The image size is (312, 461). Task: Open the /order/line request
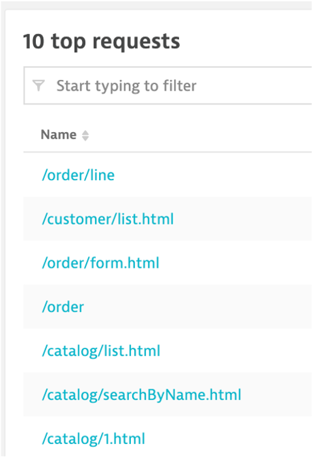pyautogui.click(x=78, y=175)
